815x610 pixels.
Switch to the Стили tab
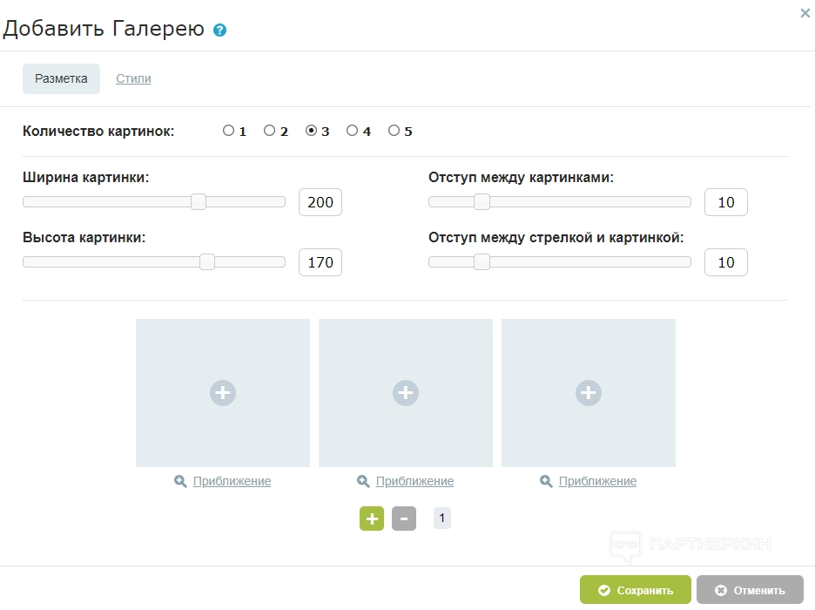[x=133, y=78]
